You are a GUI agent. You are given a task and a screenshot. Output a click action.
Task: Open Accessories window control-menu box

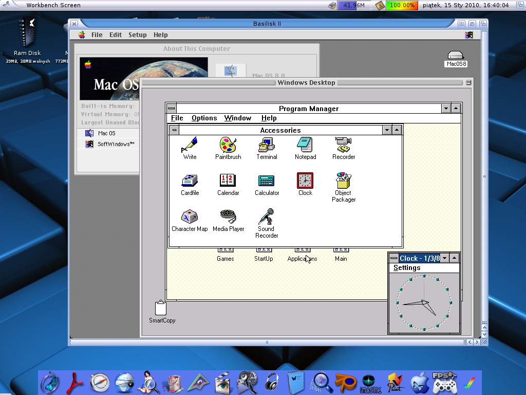(174, 130)
